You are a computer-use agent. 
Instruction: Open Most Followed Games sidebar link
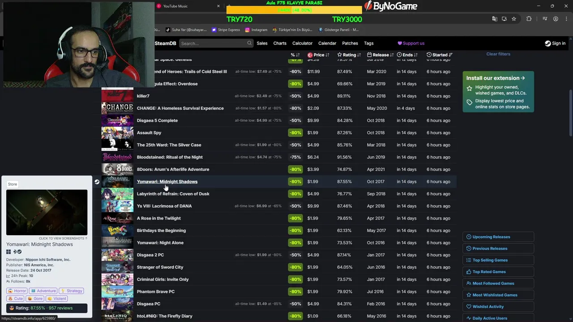coord(498,284)
